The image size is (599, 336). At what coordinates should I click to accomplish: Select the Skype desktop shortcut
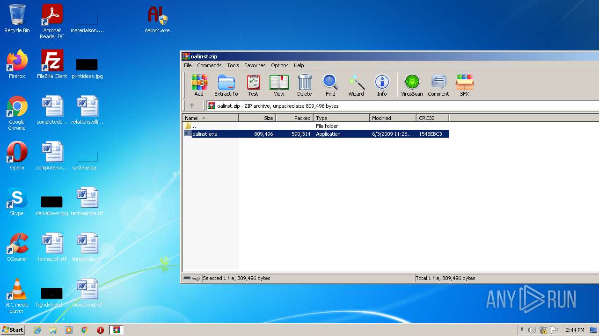click(x=17, y=202)
